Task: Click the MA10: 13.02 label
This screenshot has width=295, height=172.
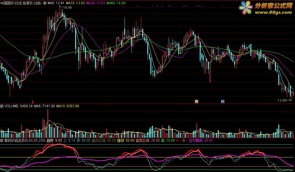Action: [x=75, y=3]
